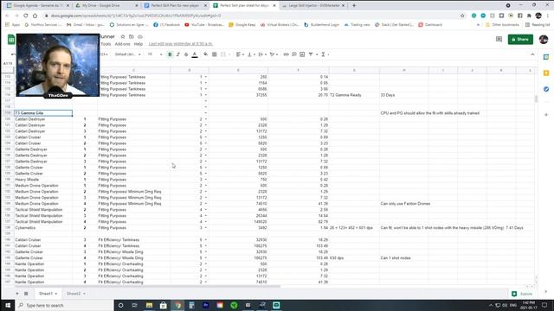
Task: Click the cloud save status icon
Action: (140, 36)
